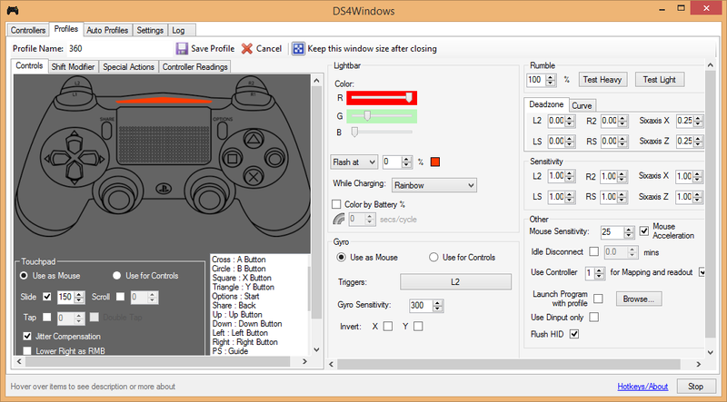
Task: Click the Gyro Sensitivity value field
Action: coord(421,305)
